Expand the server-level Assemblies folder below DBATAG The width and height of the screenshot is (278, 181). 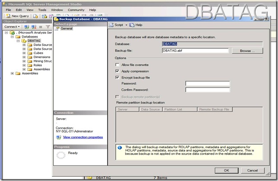[x=12, y=73]
